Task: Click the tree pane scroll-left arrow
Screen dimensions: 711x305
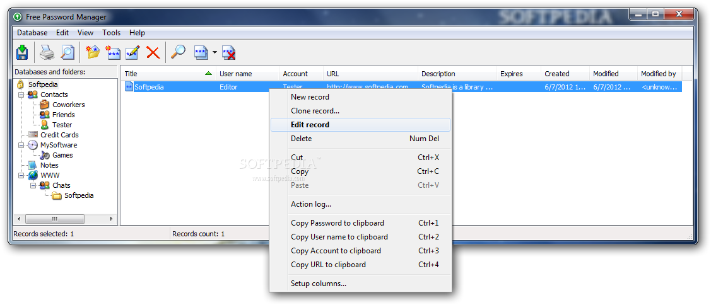Action: (x=18, y=219)
